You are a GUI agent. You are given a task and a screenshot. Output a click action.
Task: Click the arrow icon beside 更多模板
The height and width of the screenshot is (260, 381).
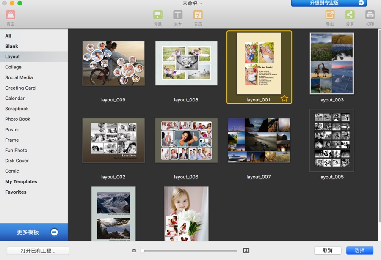coord(54,232)
